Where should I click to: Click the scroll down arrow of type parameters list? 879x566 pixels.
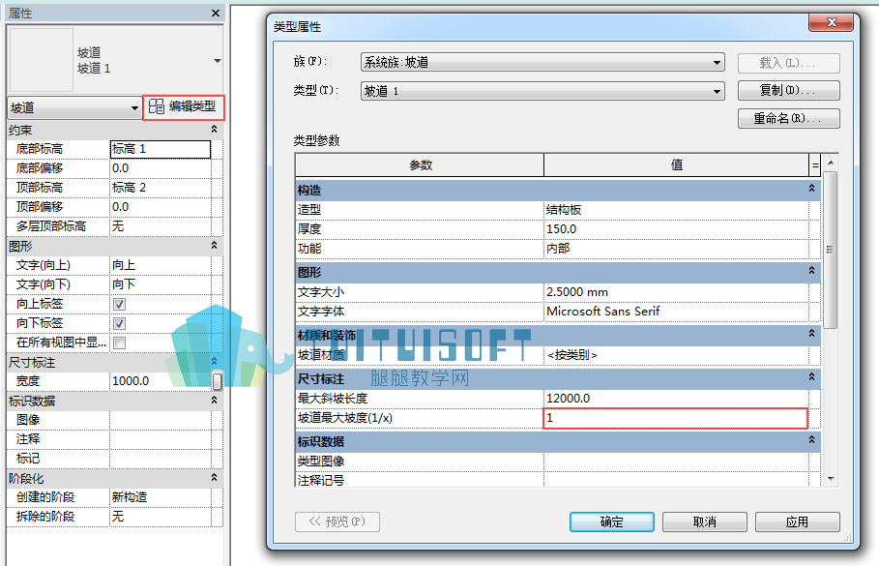831,479
